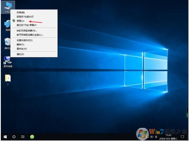189x141 pixels.
Task: Select the 宽带连接 shortcut icon
Action: pos(8,62)
